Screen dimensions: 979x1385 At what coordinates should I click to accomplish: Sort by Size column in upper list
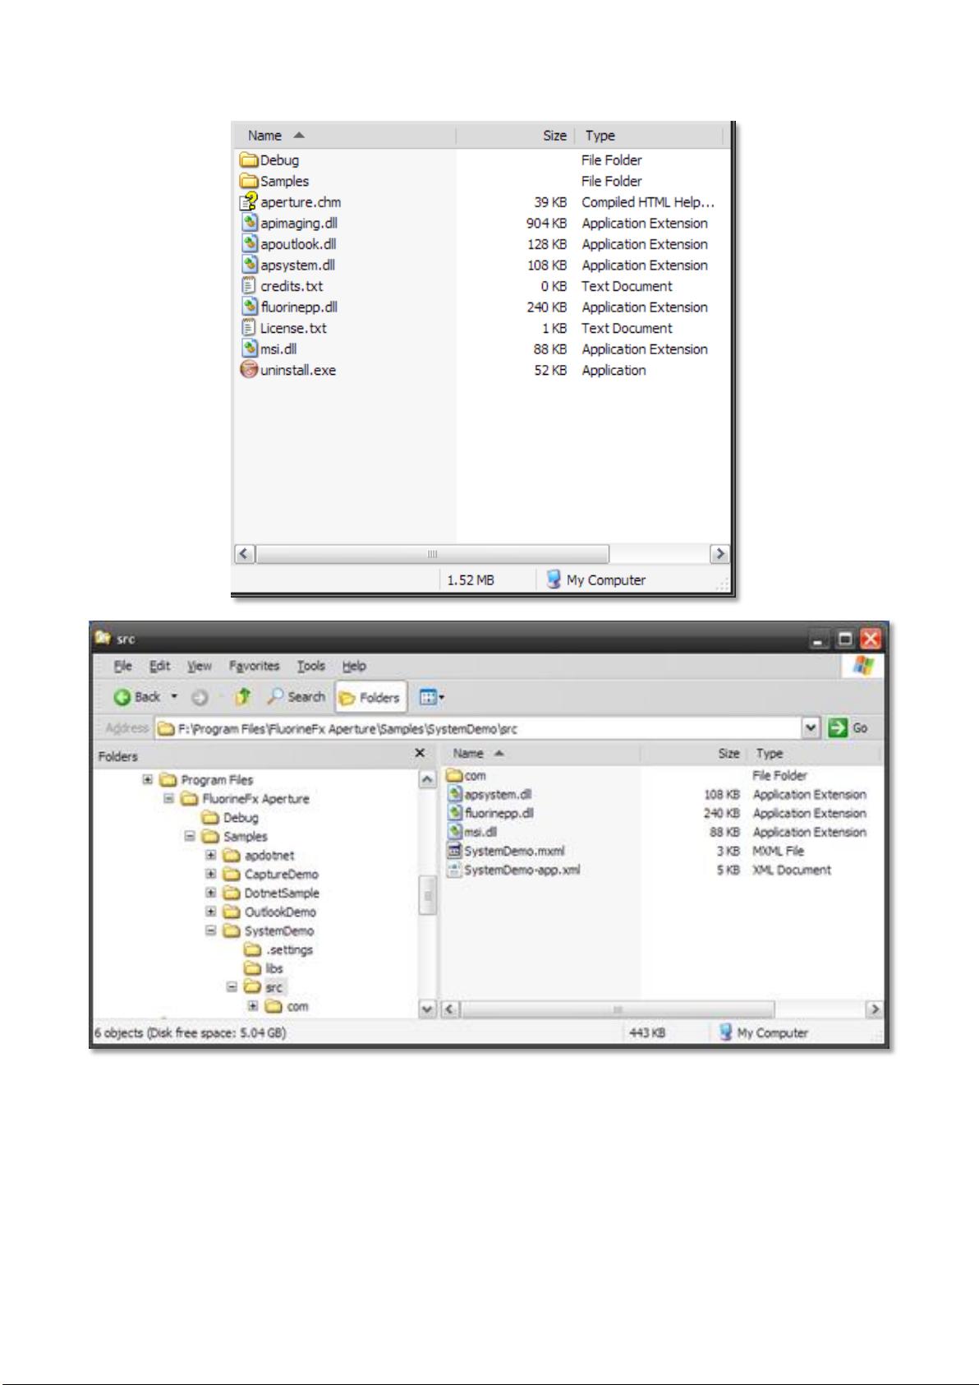pyautogui.click(x=516, y=136)
